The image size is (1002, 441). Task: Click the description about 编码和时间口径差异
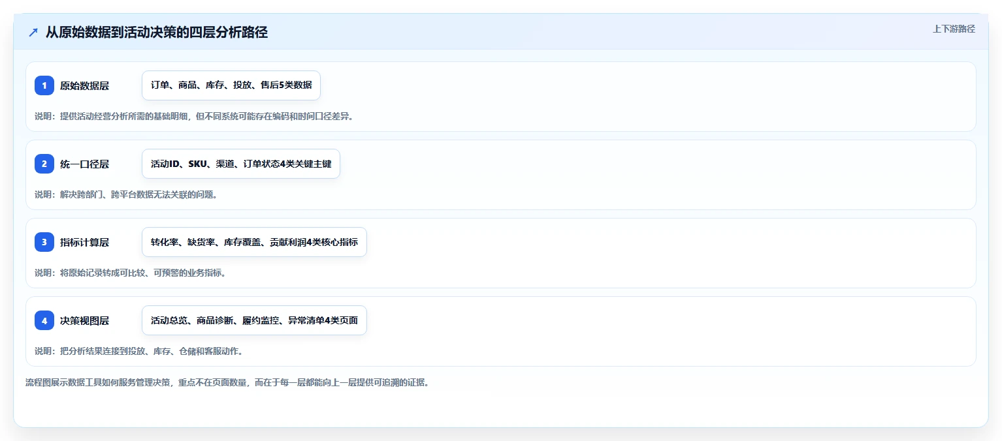tap(194, 116)
